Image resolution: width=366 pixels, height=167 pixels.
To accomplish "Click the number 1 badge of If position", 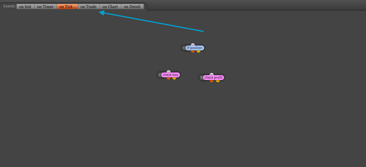I will pyautogui.click(x=184, y=48).
